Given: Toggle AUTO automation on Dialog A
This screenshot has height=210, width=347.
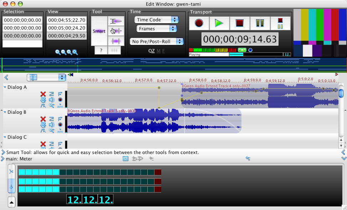Looking at the screenshot, I should [60, 106].
